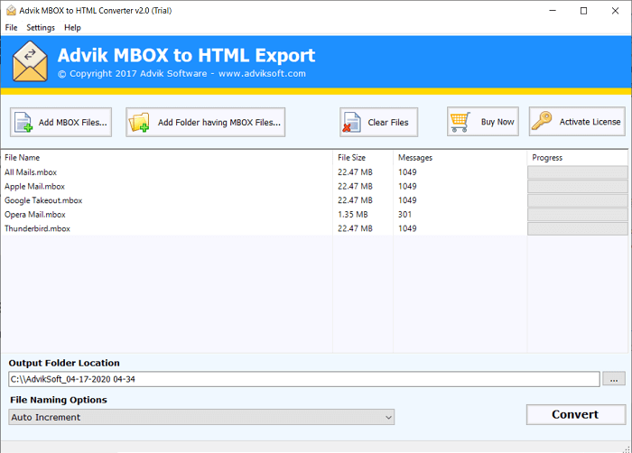
Task: Open the Help menu
Action: tap(72, 27)
